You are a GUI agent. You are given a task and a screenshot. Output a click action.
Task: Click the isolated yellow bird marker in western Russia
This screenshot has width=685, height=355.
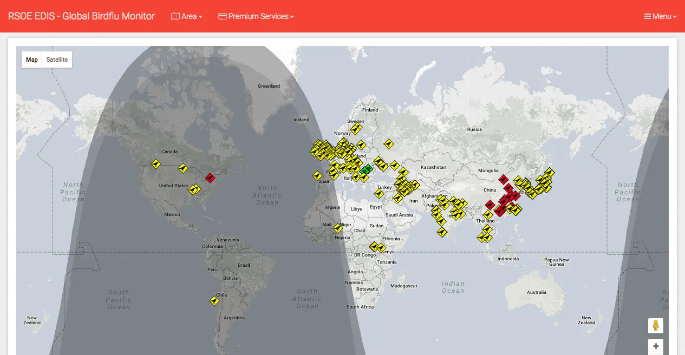(x=388, y=144)
